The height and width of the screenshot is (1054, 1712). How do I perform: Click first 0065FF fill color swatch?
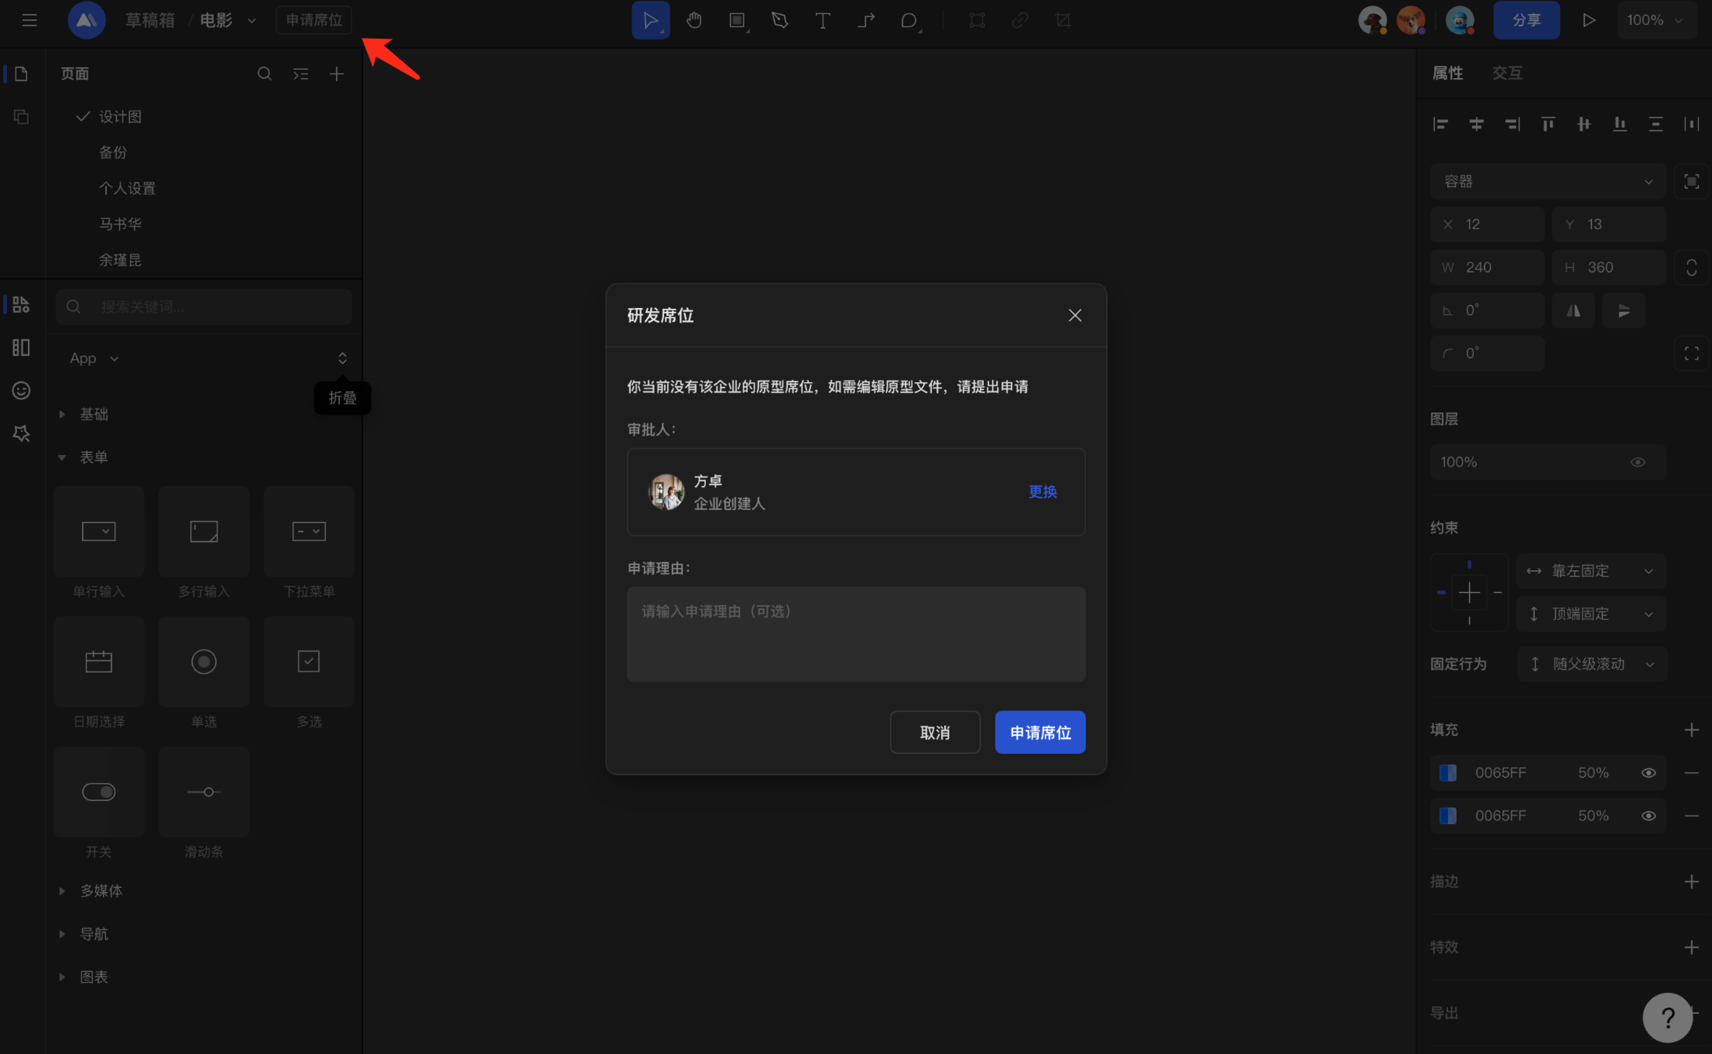pyautogui.click(x=1448, y=773)
